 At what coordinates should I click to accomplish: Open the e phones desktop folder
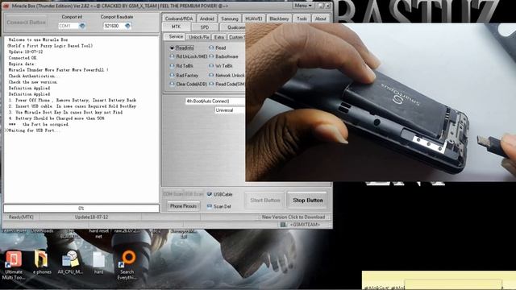[42, 263]
